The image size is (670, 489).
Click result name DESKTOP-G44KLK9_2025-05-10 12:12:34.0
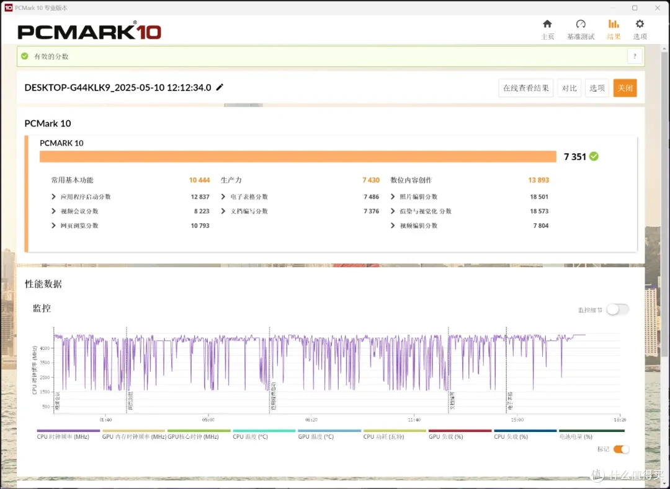117,87
